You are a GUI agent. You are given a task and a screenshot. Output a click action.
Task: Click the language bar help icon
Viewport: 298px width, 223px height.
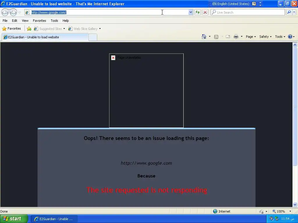click(254, 4)
